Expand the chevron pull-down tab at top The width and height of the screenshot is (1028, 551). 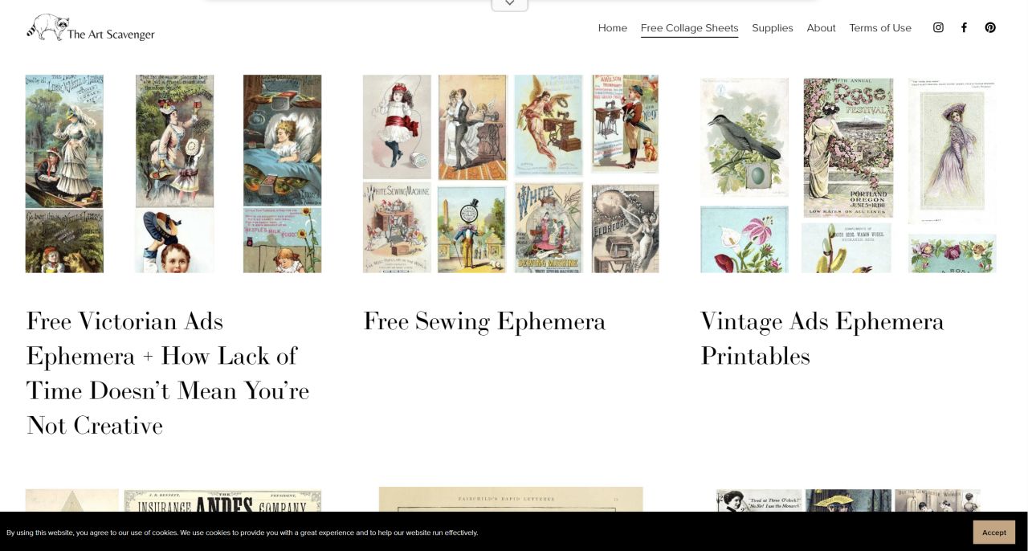click(510, 4)
